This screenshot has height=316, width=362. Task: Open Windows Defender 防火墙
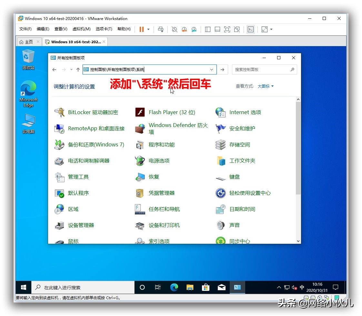point(178,128)
